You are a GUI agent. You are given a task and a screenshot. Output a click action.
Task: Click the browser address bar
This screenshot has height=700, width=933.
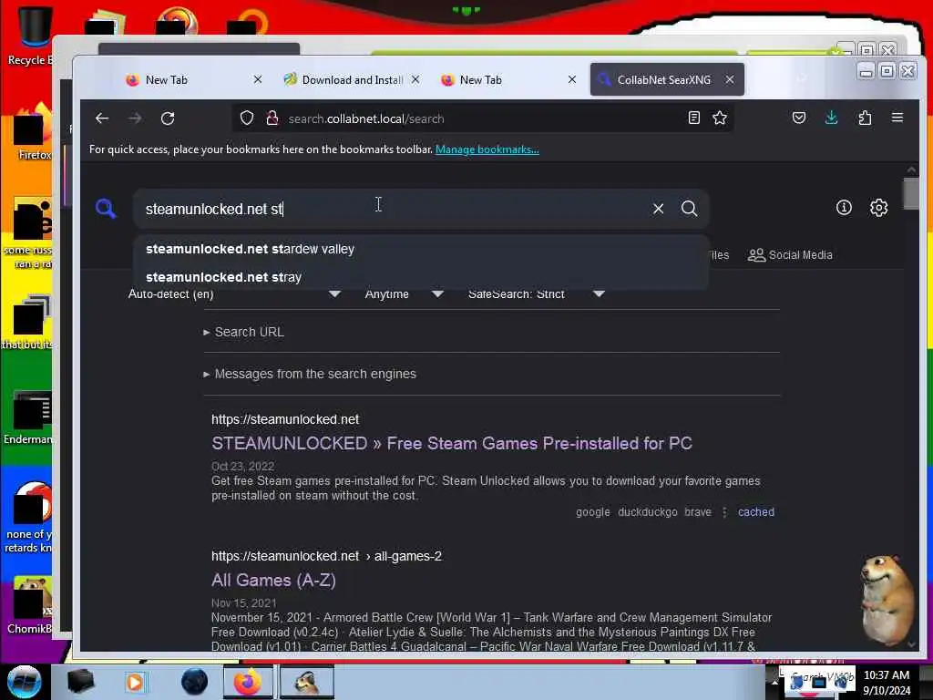click(482, 118)
